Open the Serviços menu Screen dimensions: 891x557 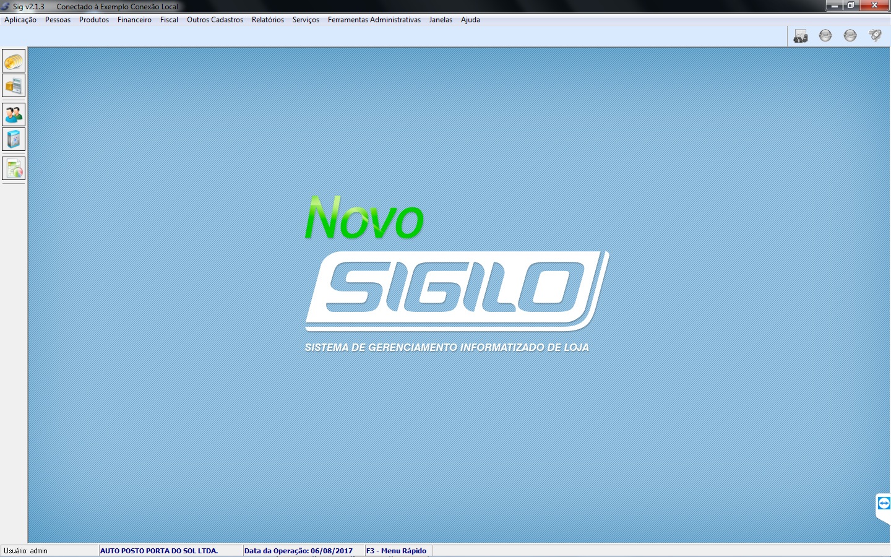point(306,20)
